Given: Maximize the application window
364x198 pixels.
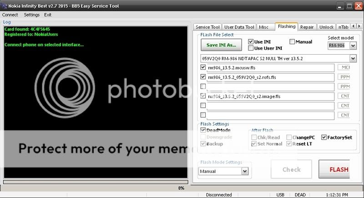Looking at the screenshot, I should (349, 6).
